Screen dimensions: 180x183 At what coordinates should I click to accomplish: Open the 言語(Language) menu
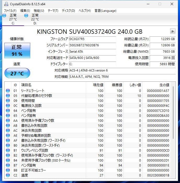[x=105, y=11]
